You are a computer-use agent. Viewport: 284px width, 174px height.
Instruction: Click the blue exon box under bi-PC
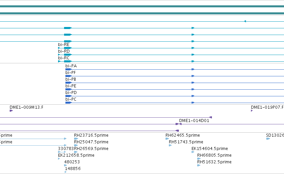(x=68, y=103)
